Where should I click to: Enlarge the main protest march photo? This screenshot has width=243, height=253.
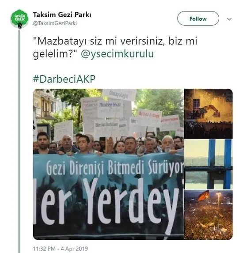tap(108, 164)
